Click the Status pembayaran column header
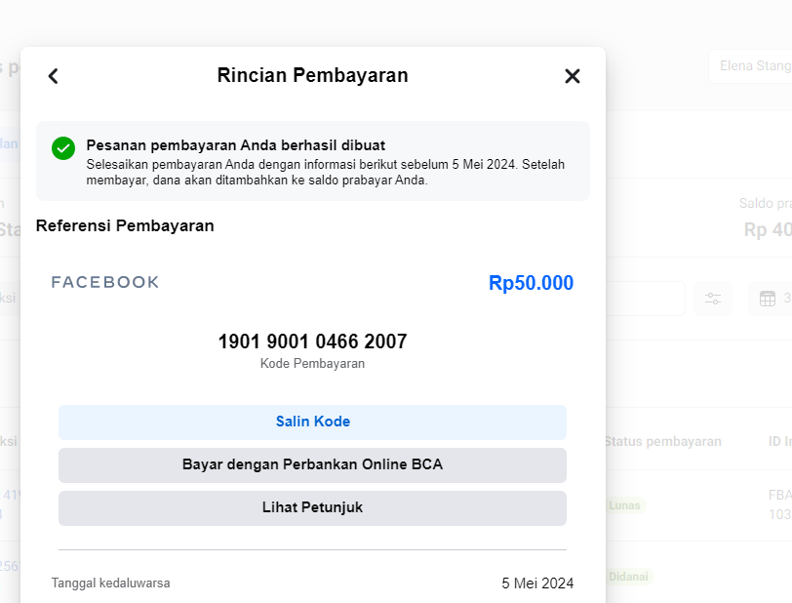 click(663, 441)
